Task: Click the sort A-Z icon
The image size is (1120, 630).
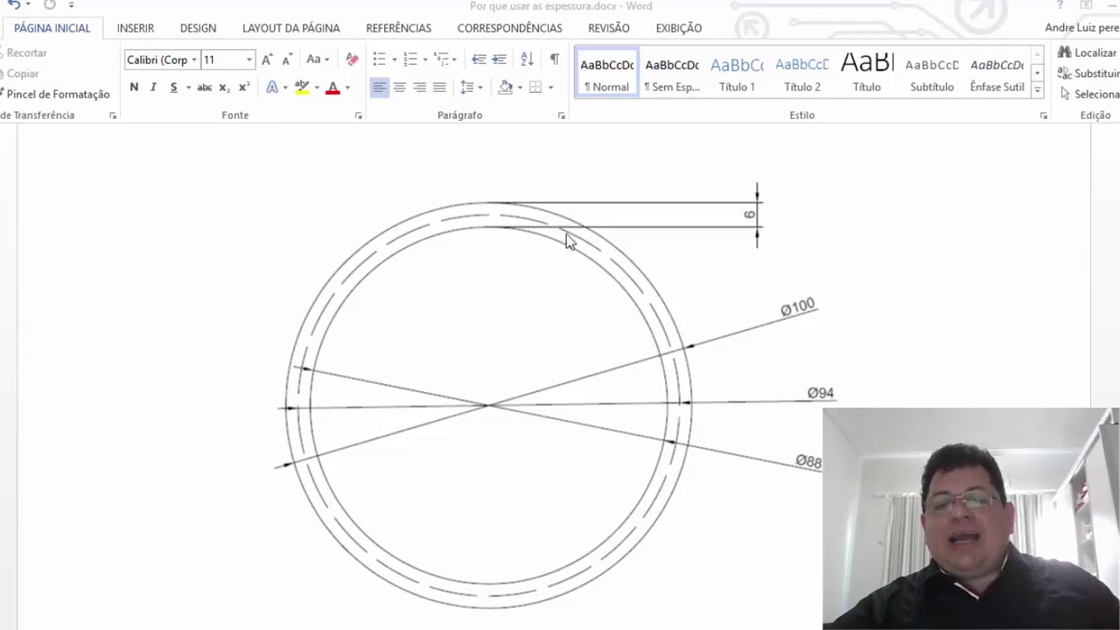Action: [x=527, y=59]
